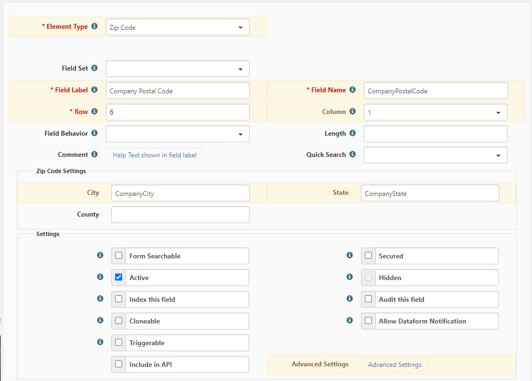This screenshot has height=381, width=532.
Task: Click the County input field
Action: (180, 214)
